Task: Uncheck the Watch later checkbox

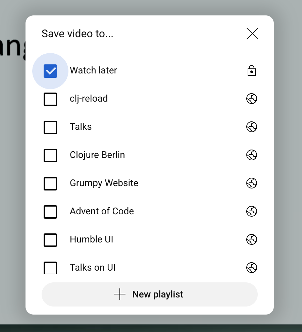Action: coord(50,71)
